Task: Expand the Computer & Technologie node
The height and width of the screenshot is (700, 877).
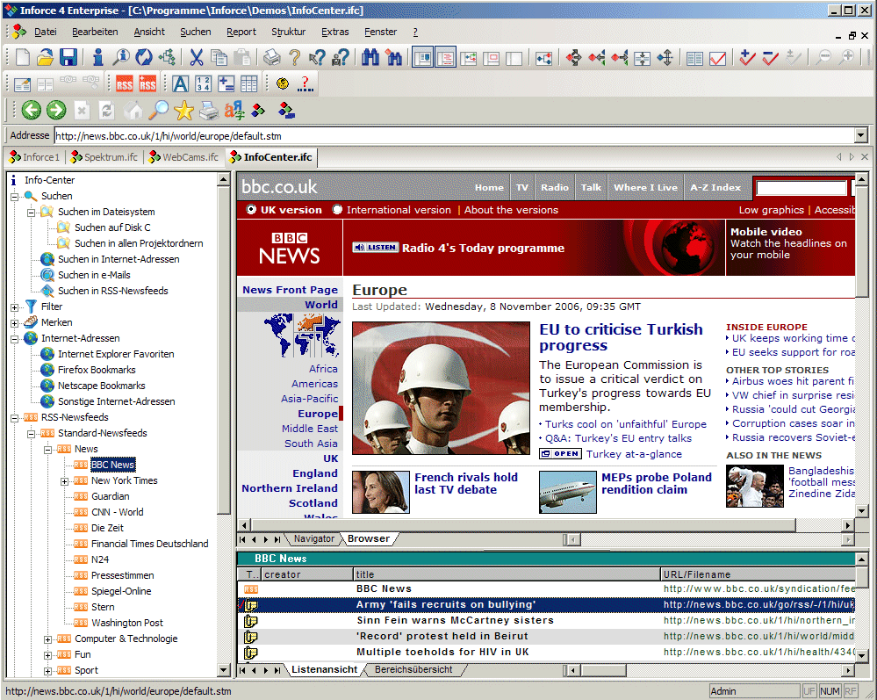Action: [47, 639]
